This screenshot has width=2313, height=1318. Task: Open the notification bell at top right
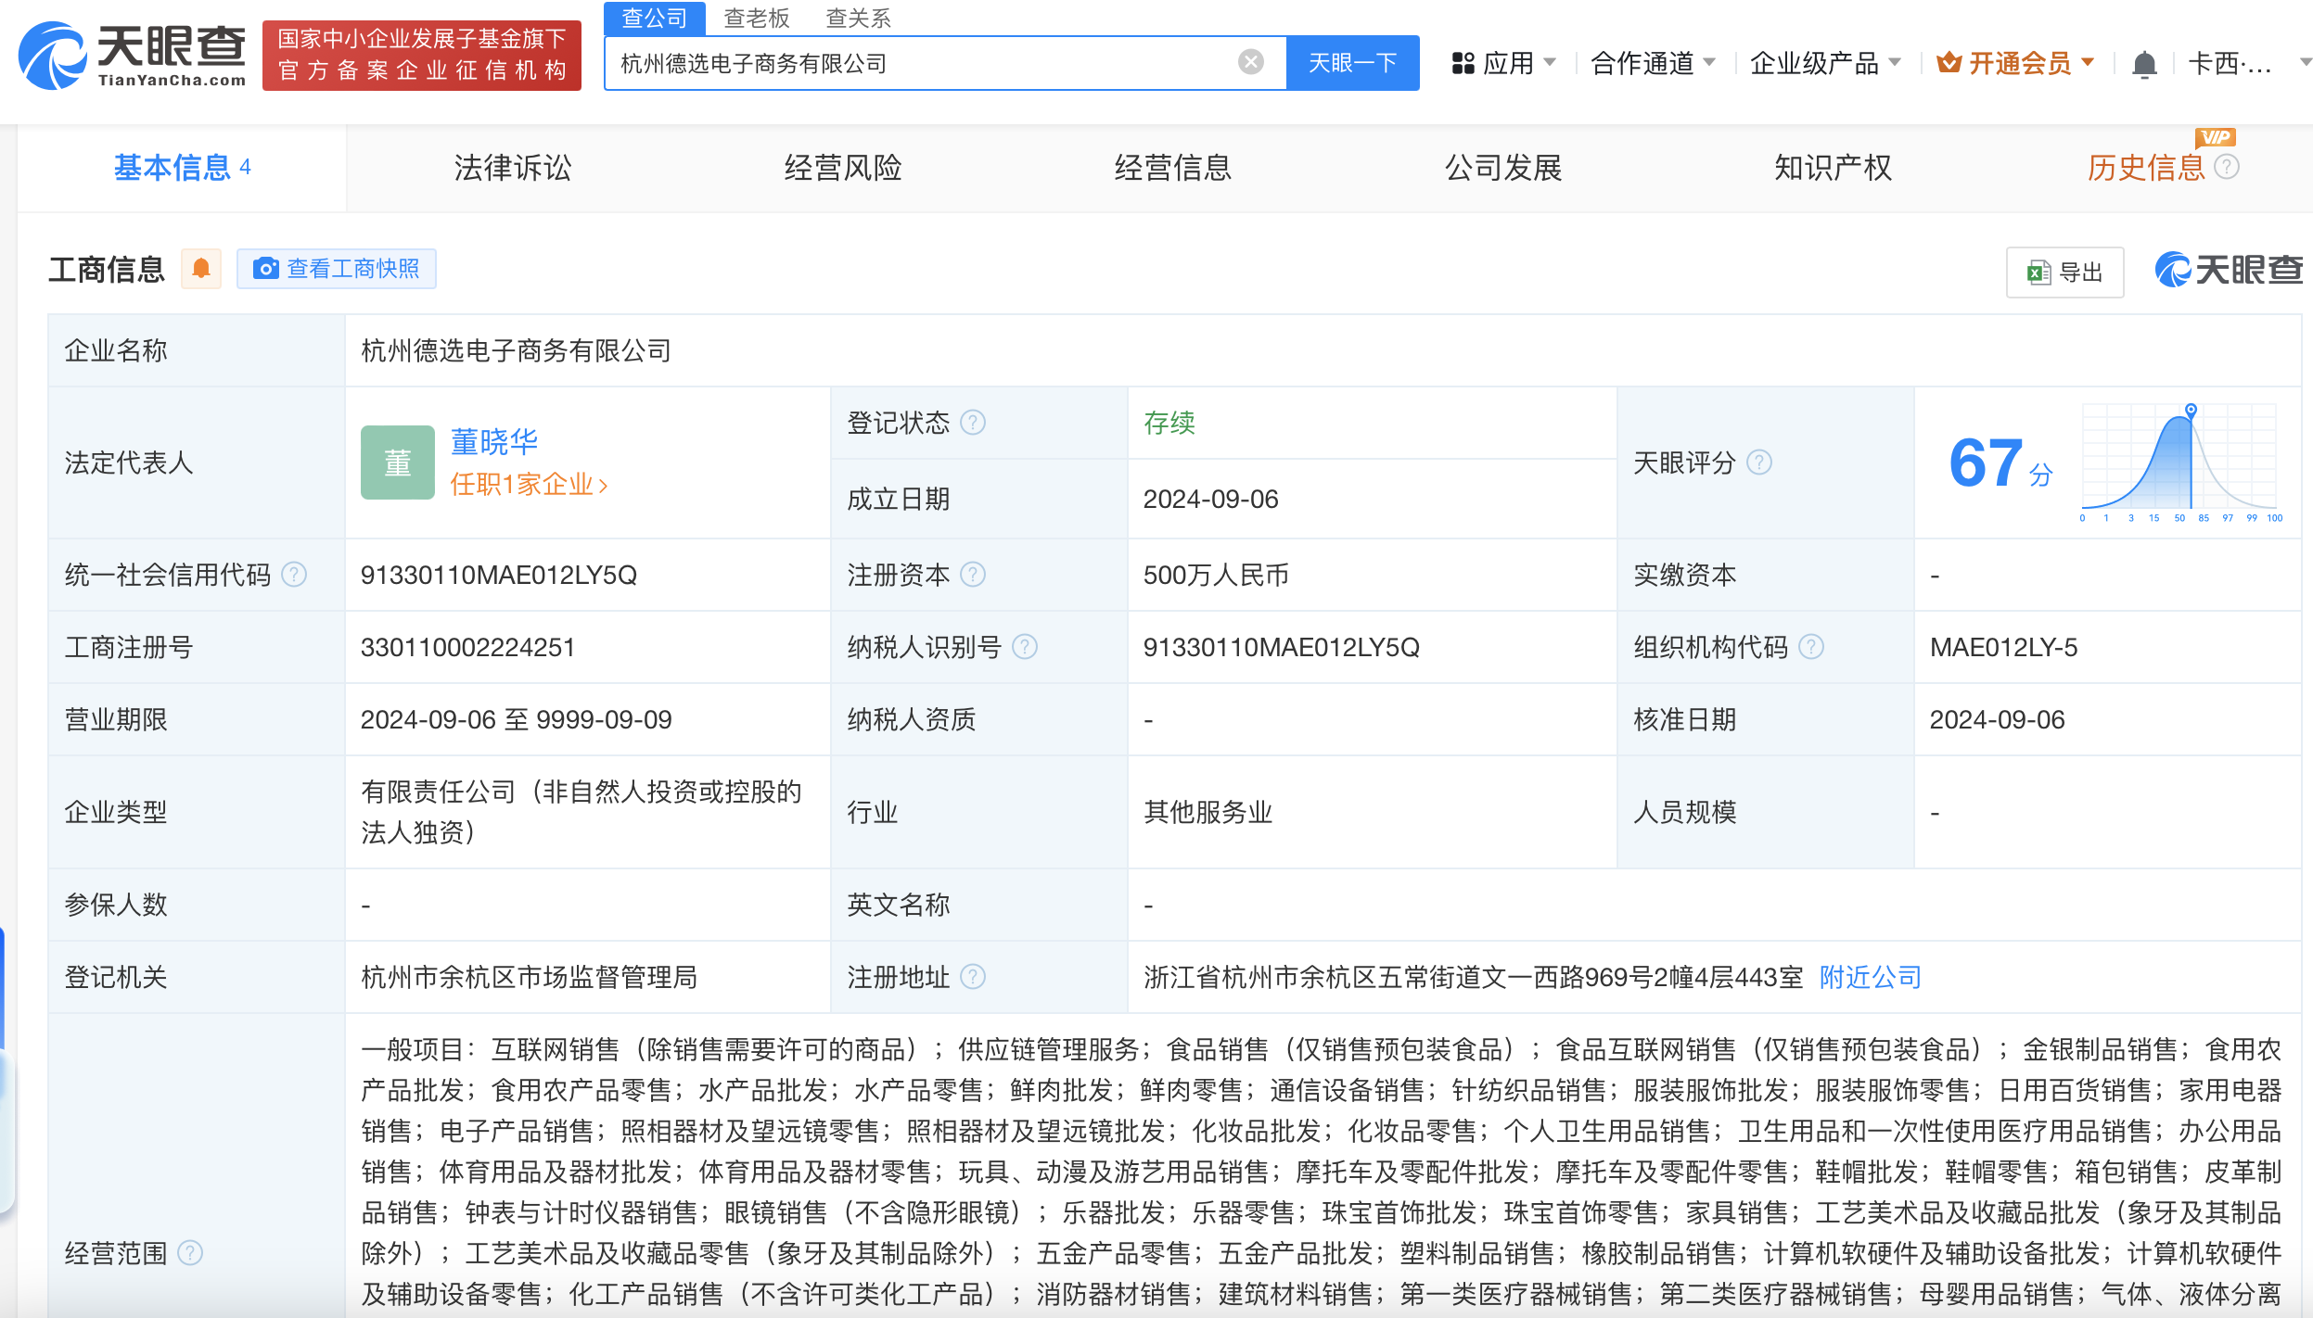click(2143, 61)
